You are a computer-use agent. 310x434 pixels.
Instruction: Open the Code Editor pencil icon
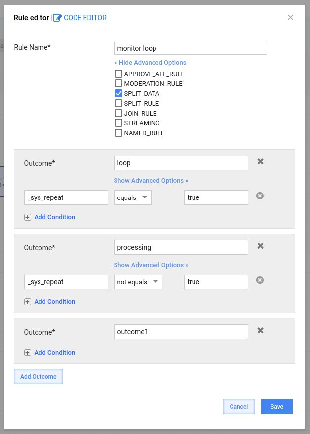(58, 18)
